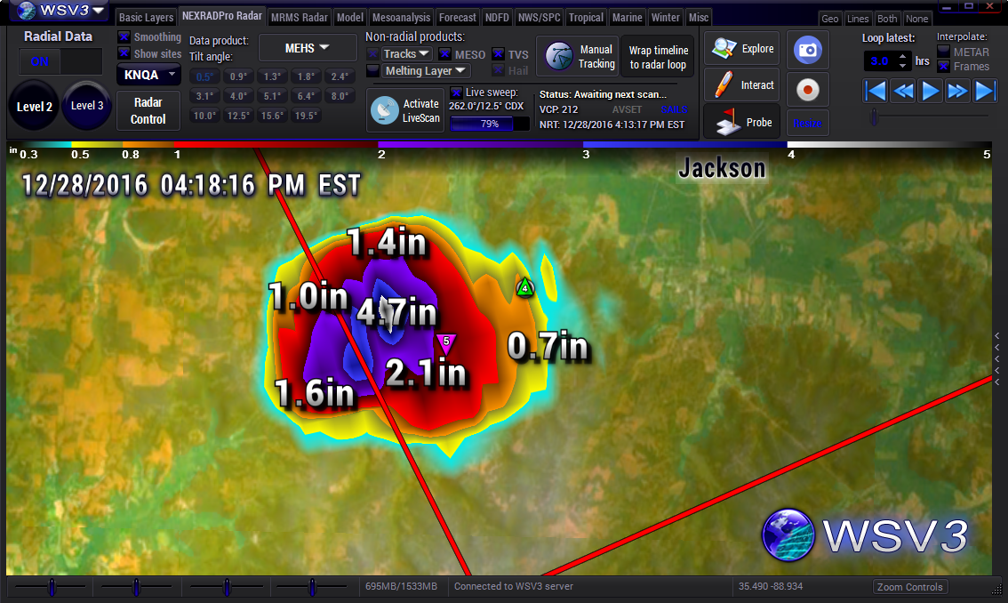Open Radar Control
Image resolution: width=1008 pixels, height=603 pixels.
(148, 110)
